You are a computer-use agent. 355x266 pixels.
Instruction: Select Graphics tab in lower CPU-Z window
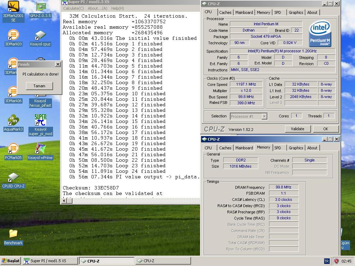[x=296, y=148]
